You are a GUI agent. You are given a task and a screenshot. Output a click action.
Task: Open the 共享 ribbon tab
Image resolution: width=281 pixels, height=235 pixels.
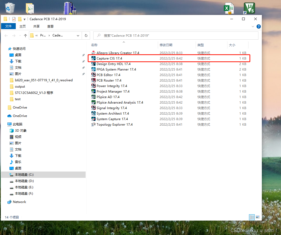[37, 26]
